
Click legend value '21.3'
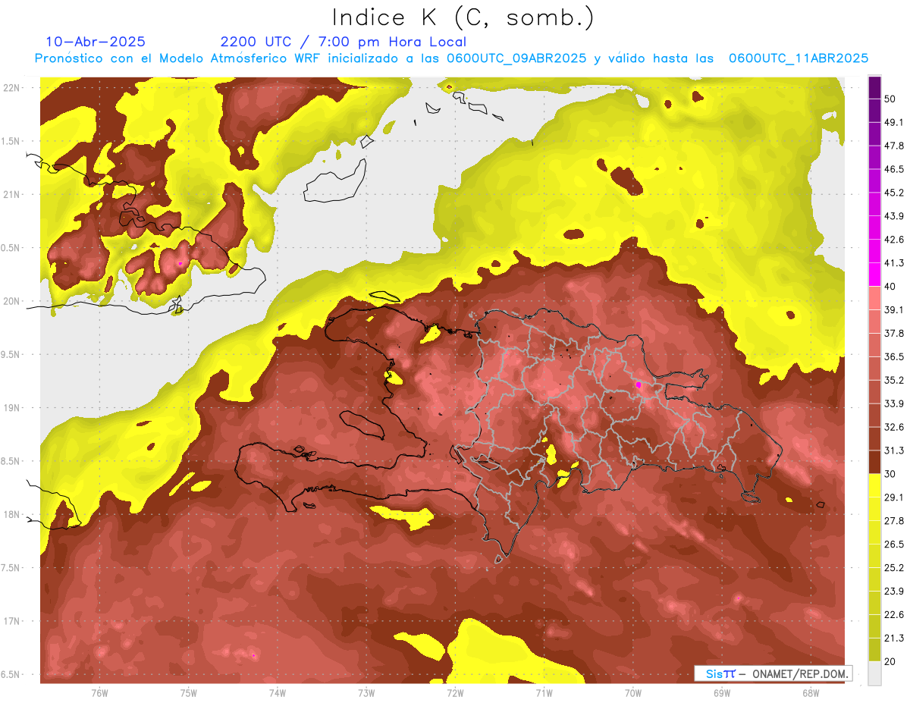click(x=894, y=639)
